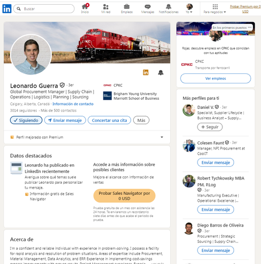Open Daniel V. profile name

pos(206,107)
